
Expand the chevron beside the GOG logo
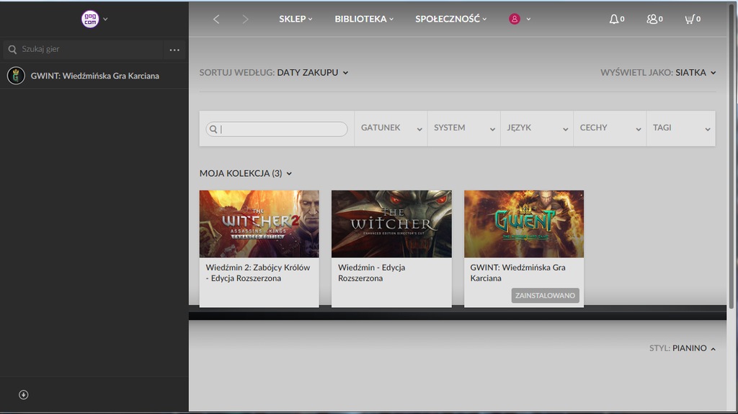pyautogui.click(x=105, y=19)
